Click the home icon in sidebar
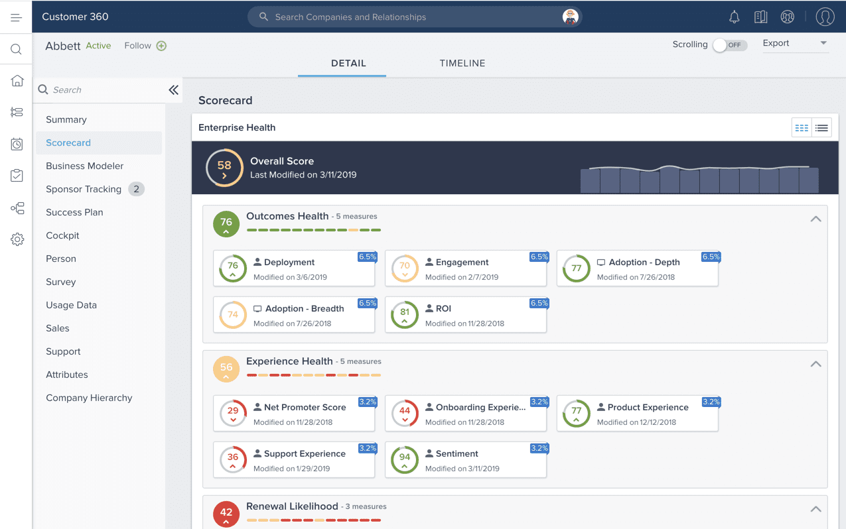Screen dimensions: 846x529 tap(17, 81)
